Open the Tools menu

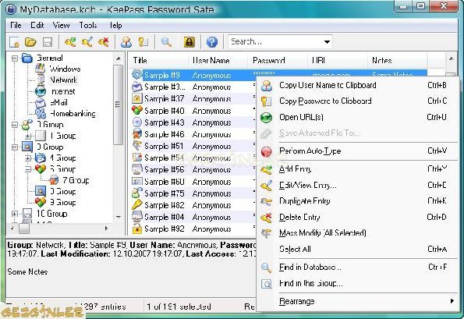[88, 26]
